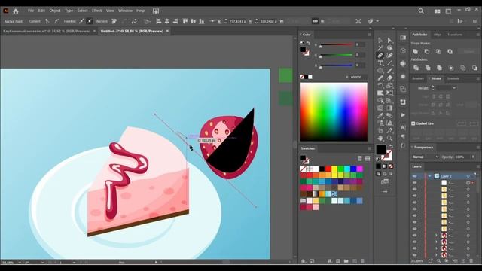Reset default fill and stroke
This screenshot has width=482, height=271.
(x=378, y=159)
